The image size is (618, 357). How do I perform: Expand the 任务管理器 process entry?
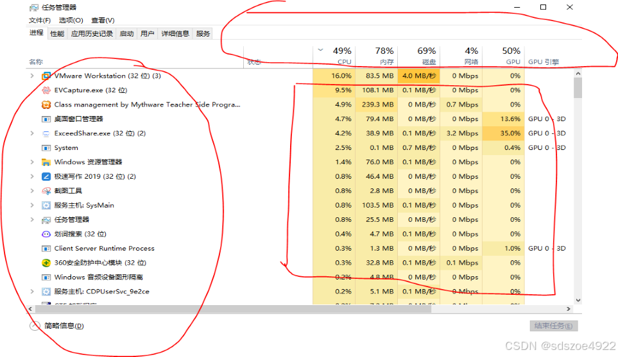click(32, 219)
